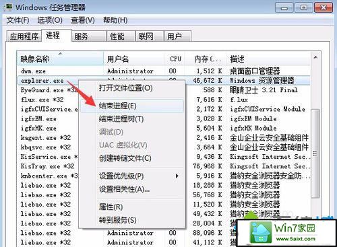Viewport: 337px width, 247px height.
Task: Click the 桌面窗口管理器 description
Action: (255, 71)
